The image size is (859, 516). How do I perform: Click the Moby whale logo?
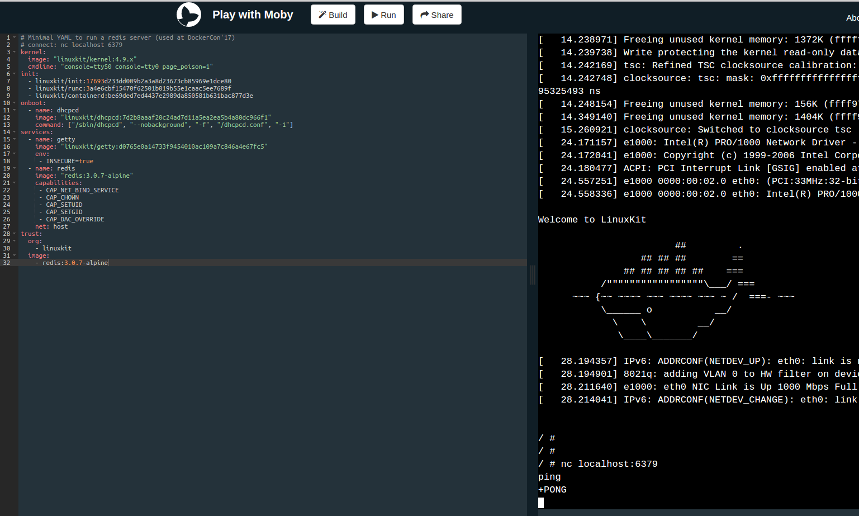tap(189, 15)
